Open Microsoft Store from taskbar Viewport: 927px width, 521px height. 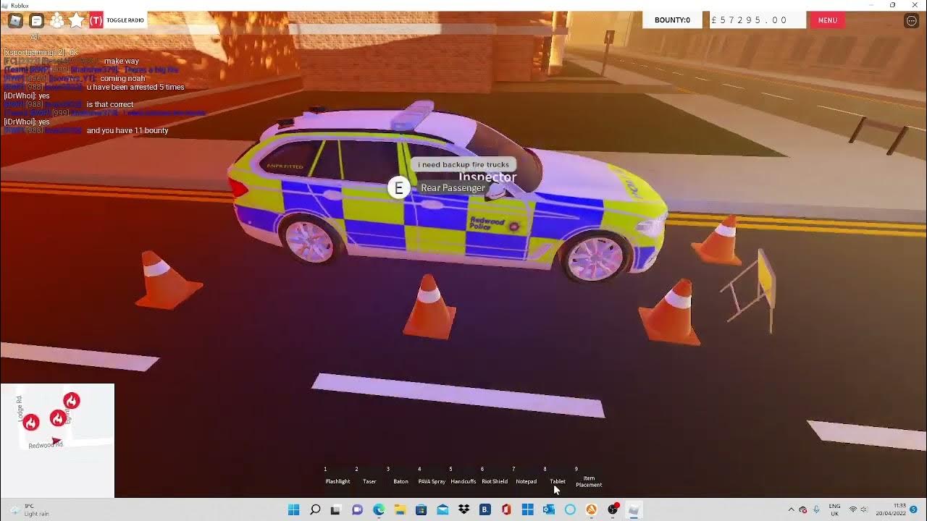(x=421, y=509)
